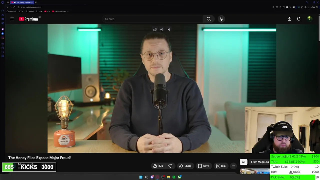
Task: Start voice search with microphone icon
Action: (221, 19)
